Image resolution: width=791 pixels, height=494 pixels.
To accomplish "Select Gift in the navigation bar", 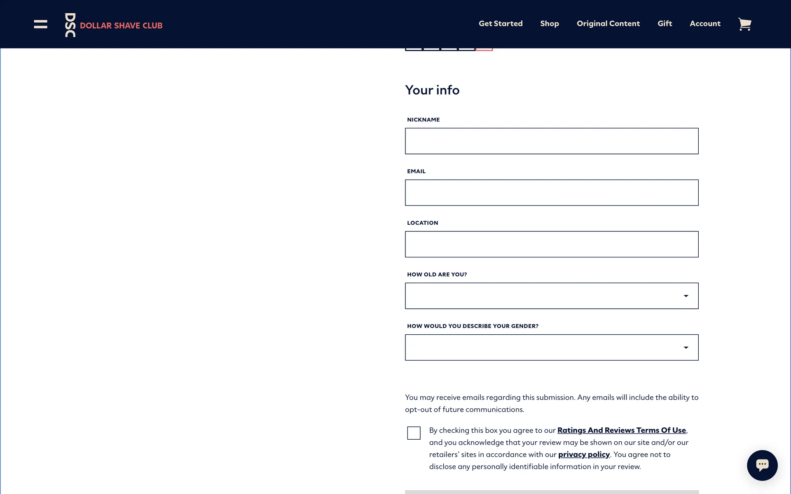I will pyautogui.click(x=665, y=24).
